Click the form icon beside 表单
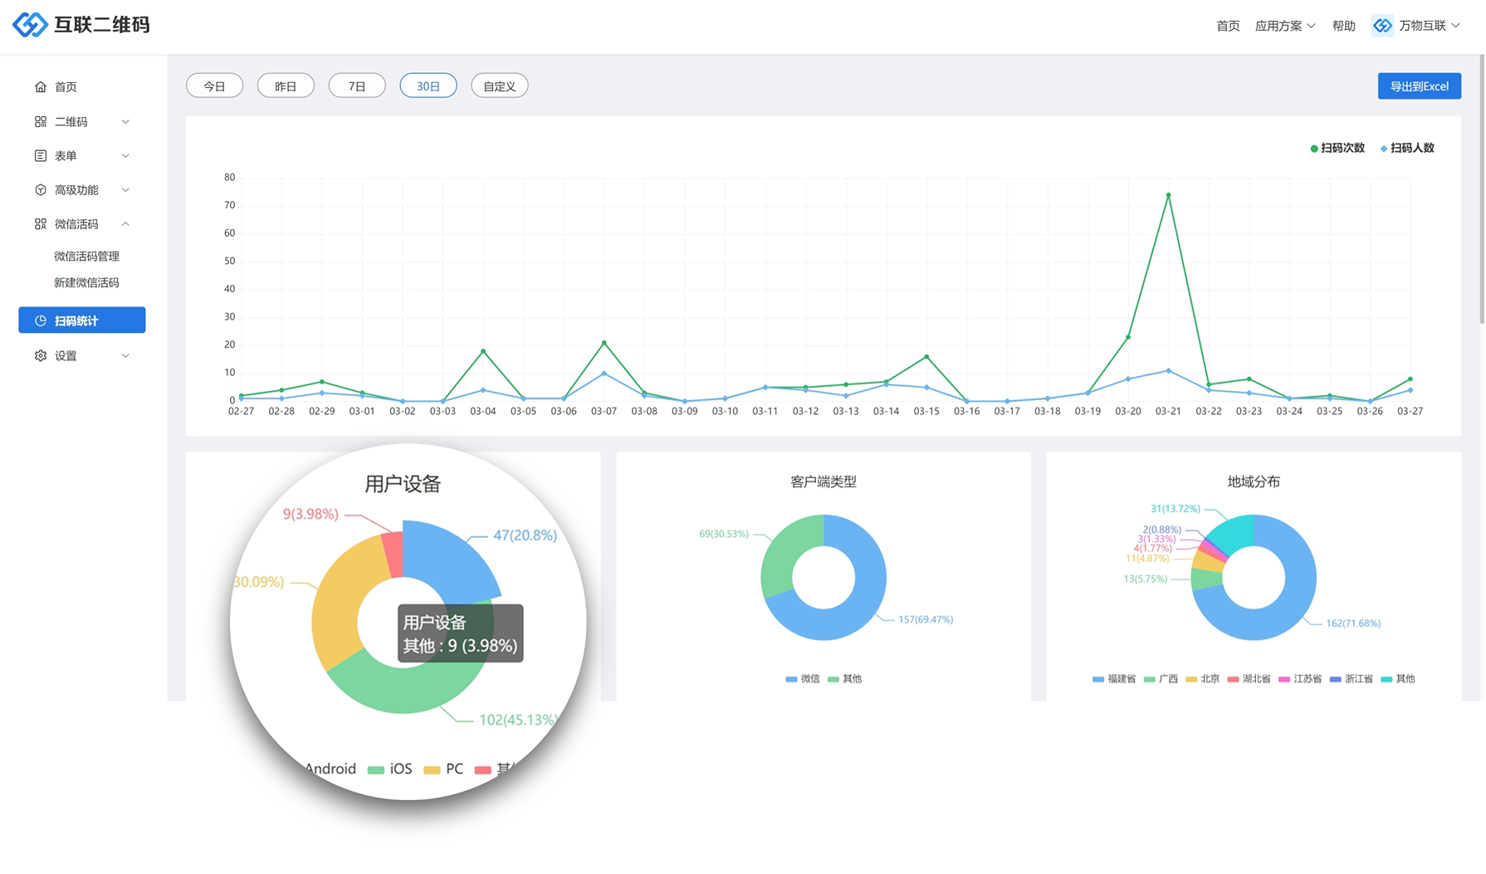 (x=41, y=156)
